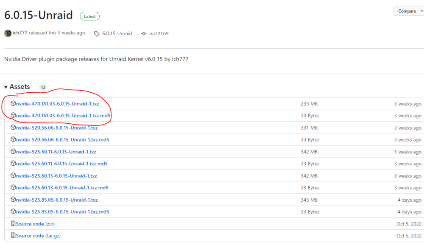
Task: Click package icon beside nvidia-525.60.11 txz.md5 asset
Action: 13,164
